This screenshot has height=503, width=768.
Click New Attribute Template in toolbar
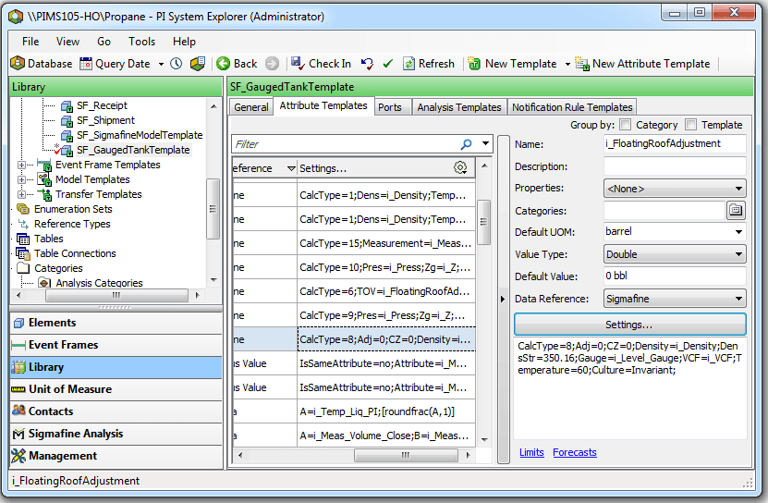[642, 64]
